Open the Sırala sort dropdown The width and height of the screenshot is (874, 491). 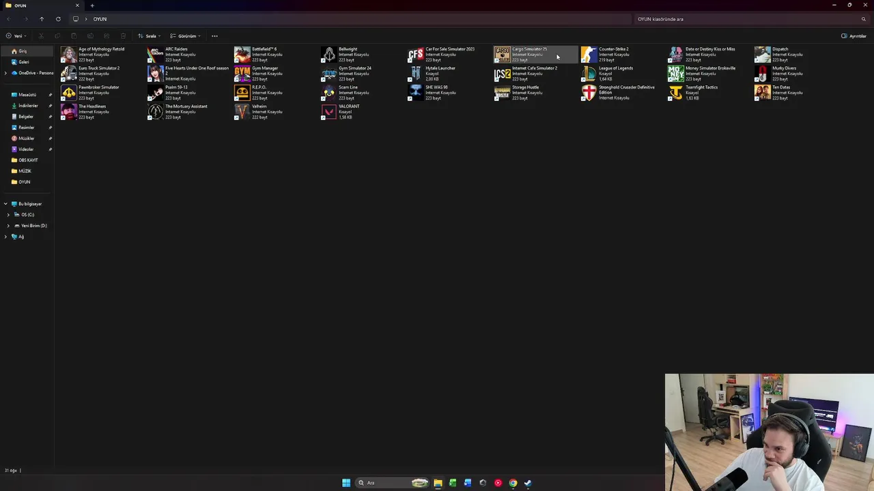149,36
